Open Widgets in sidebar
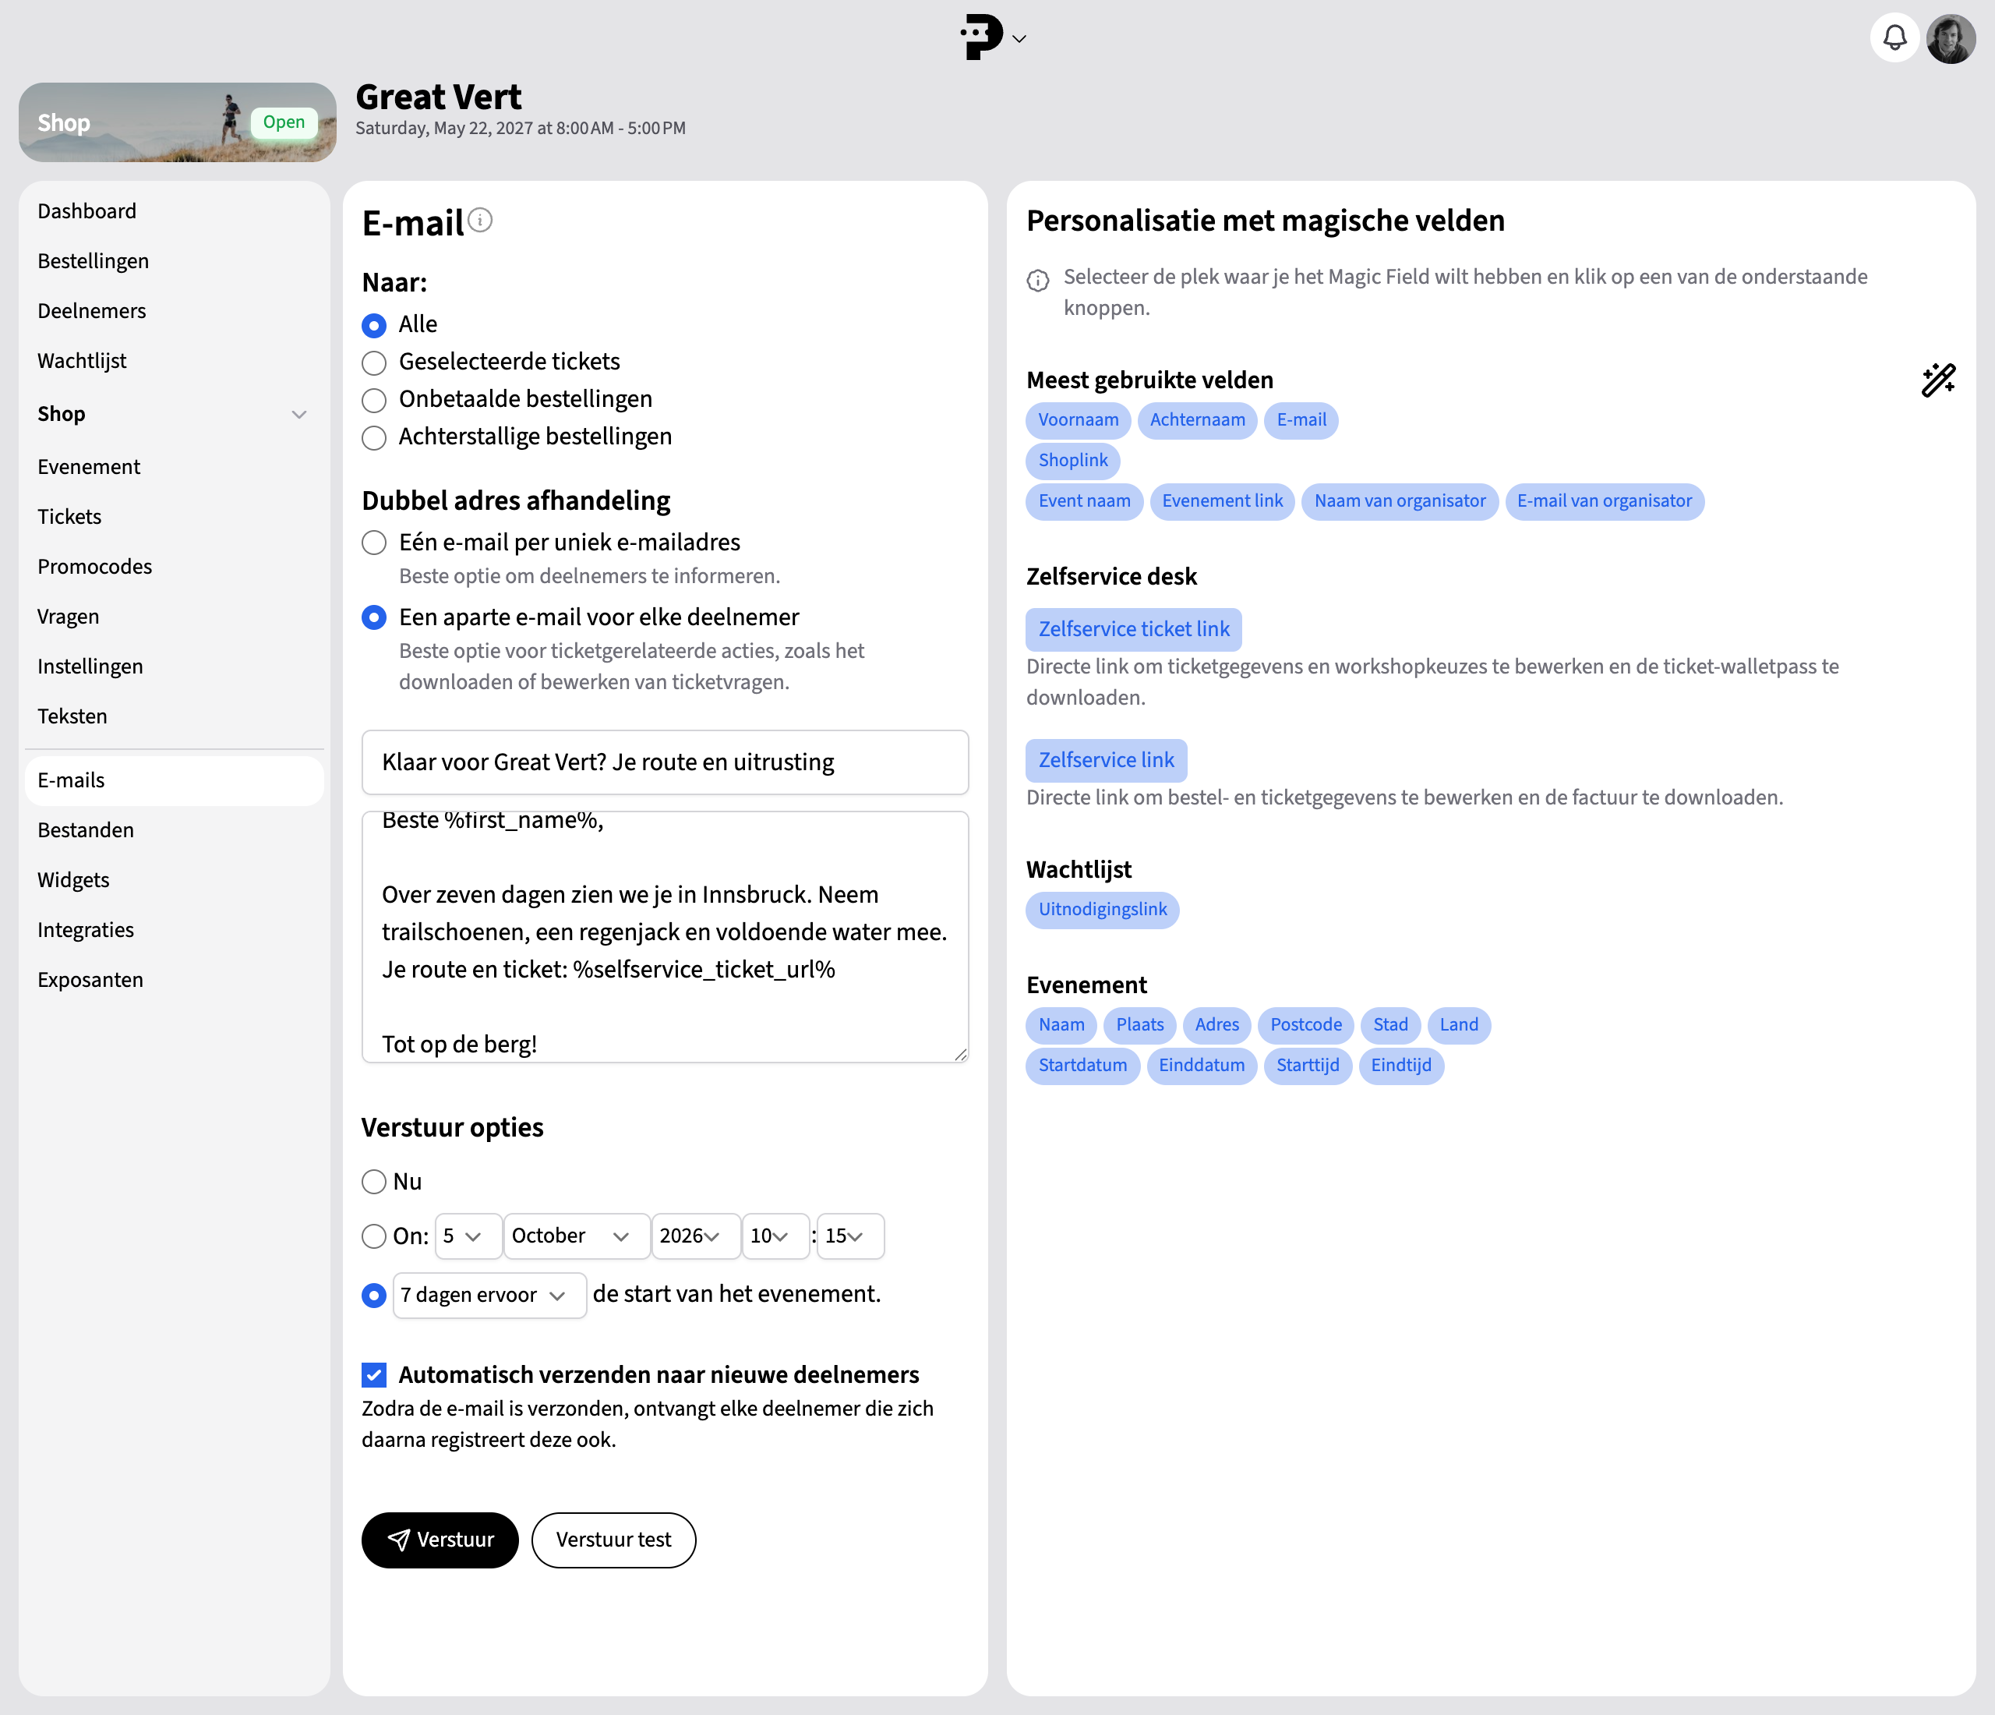Image resolution: width=1995 pixels, height=1715 pixels. pyautogui.click(x=73, y=880)
